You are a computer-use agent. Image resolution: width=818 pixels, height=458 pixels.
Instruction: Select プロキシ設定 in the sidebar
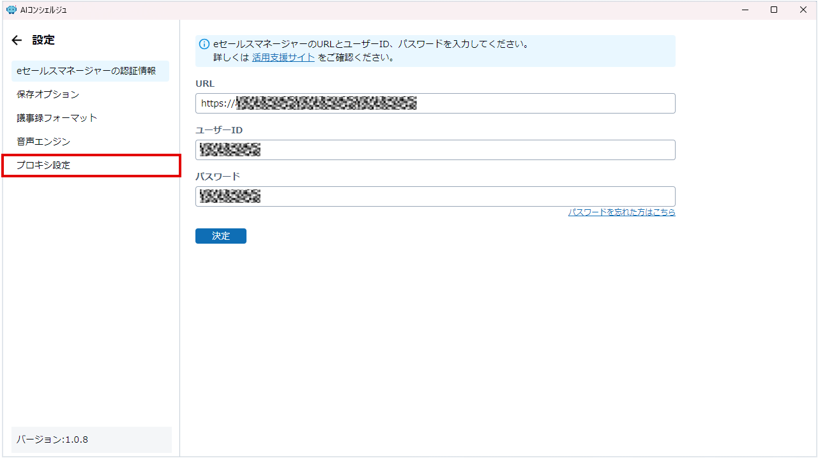pyautogui.click(x=43, y=165)
